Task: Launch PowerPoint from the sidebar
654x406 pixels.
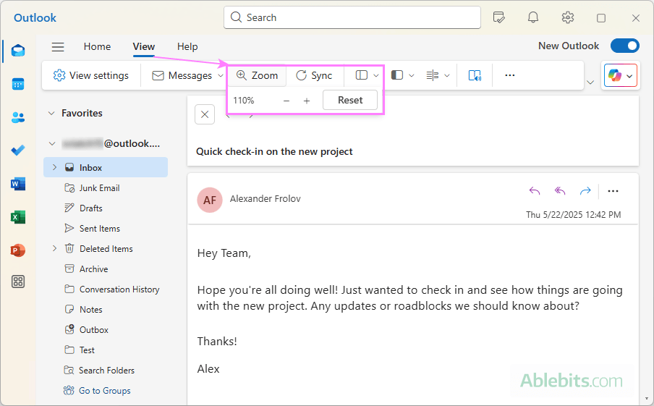Action: pos(18,250)
